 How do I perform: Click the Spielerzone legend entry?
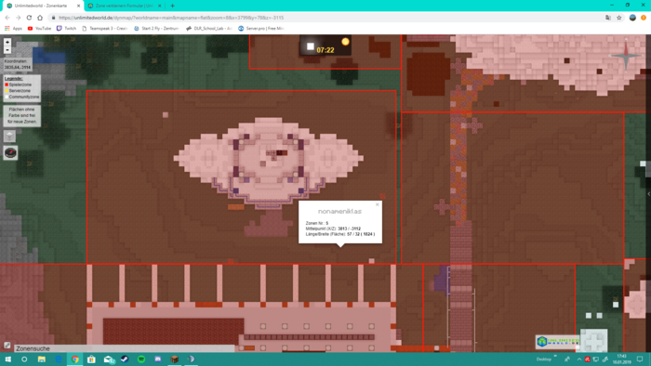[x=18, y=85]
